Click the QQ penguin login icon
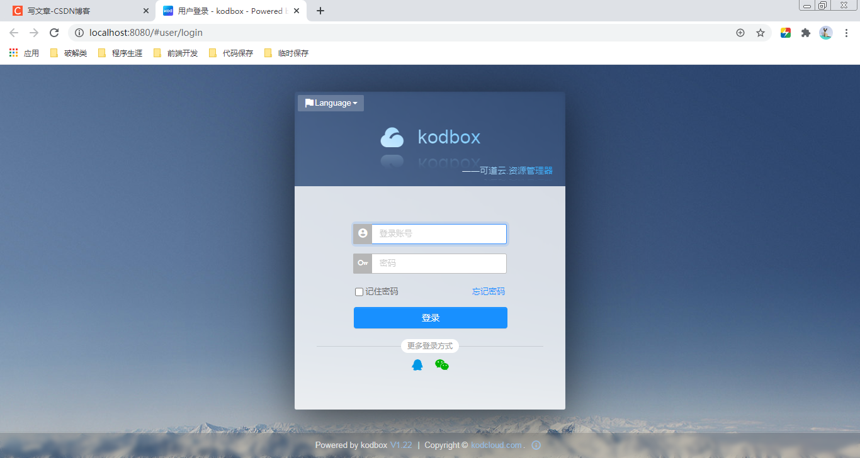 click(417, 365)
